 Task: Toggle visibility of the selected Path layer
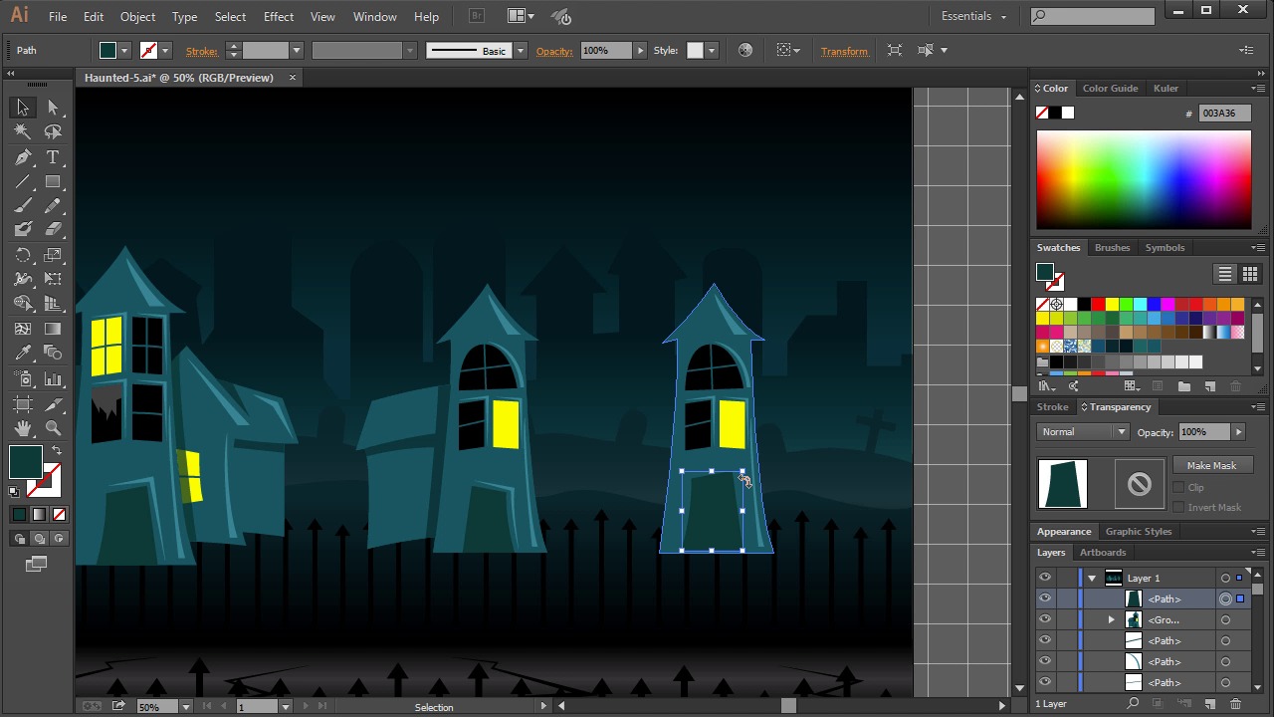[x=1044, y=598]
